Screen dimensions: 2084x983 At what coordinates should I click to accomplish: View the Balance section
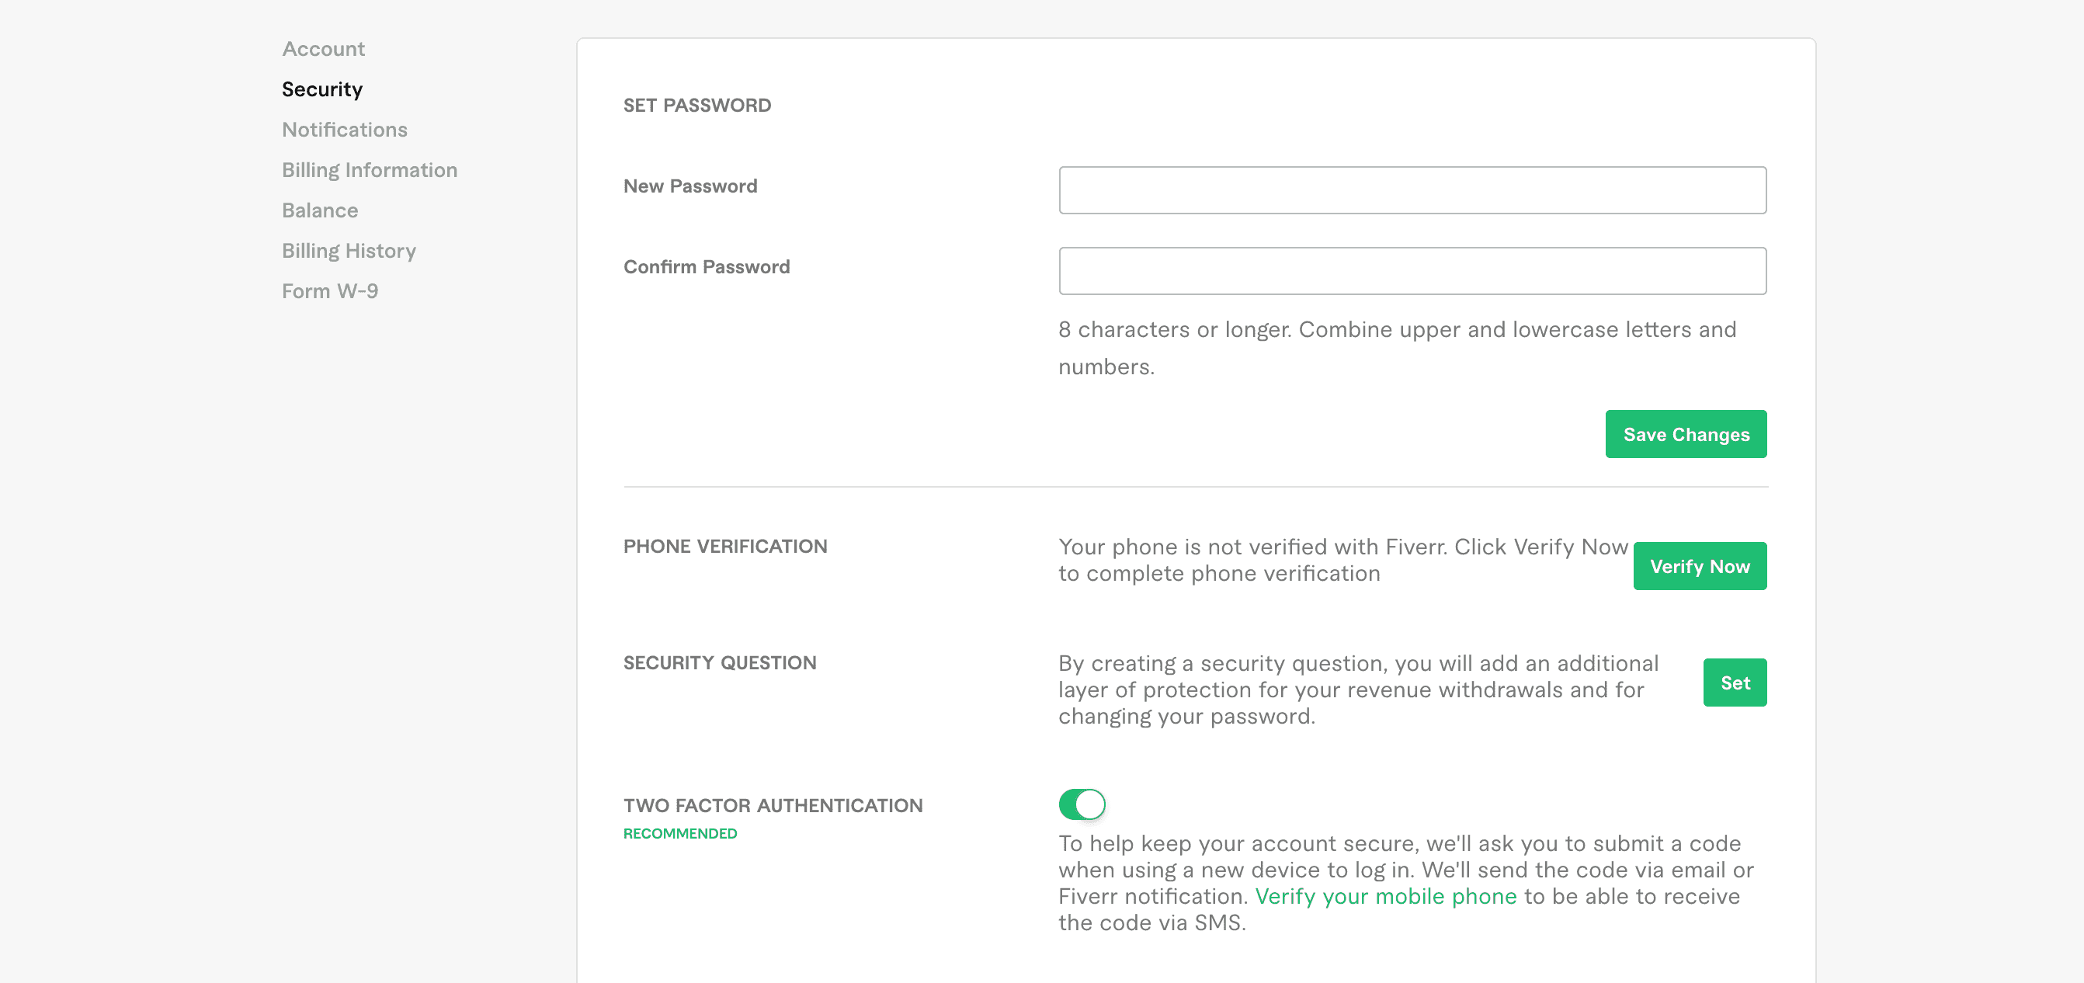point(320,211)
